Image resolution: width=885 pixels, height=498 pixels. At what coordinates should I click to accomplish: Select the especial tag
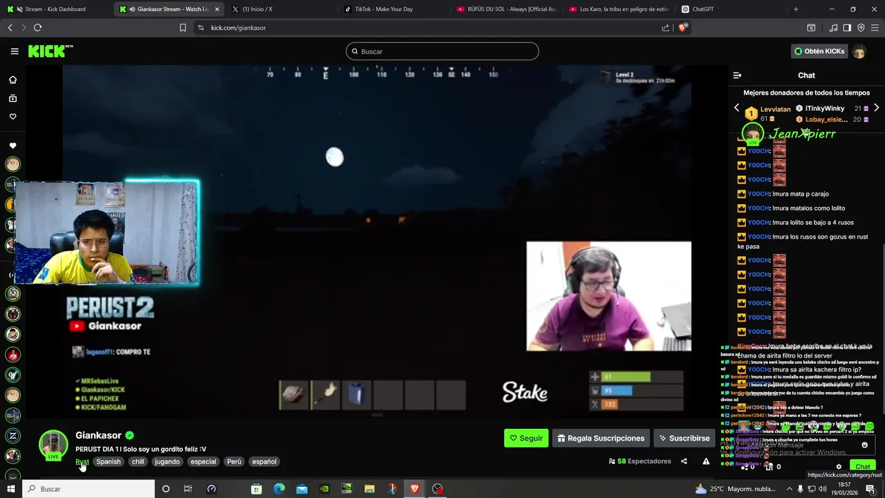pos(203,461)
